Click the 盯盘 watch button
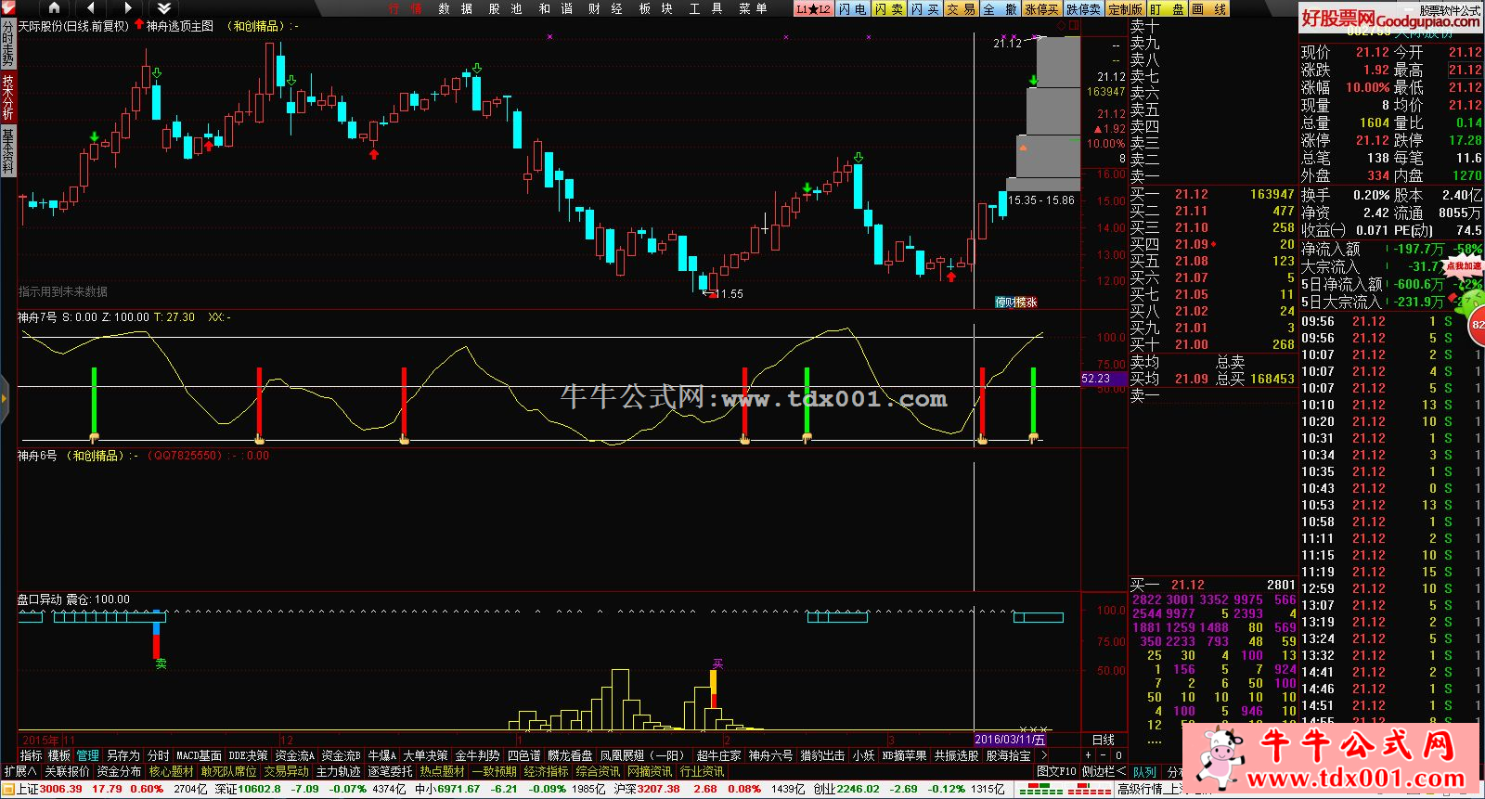The height and width of the screenshot is (799, 1485). [x=1168, y=9]
